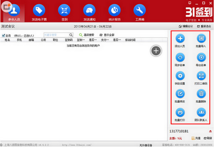The width and height of the screenshot is (214, 148).
Task: Click the red eject arrow beside account number
Action: pos(210,131)
